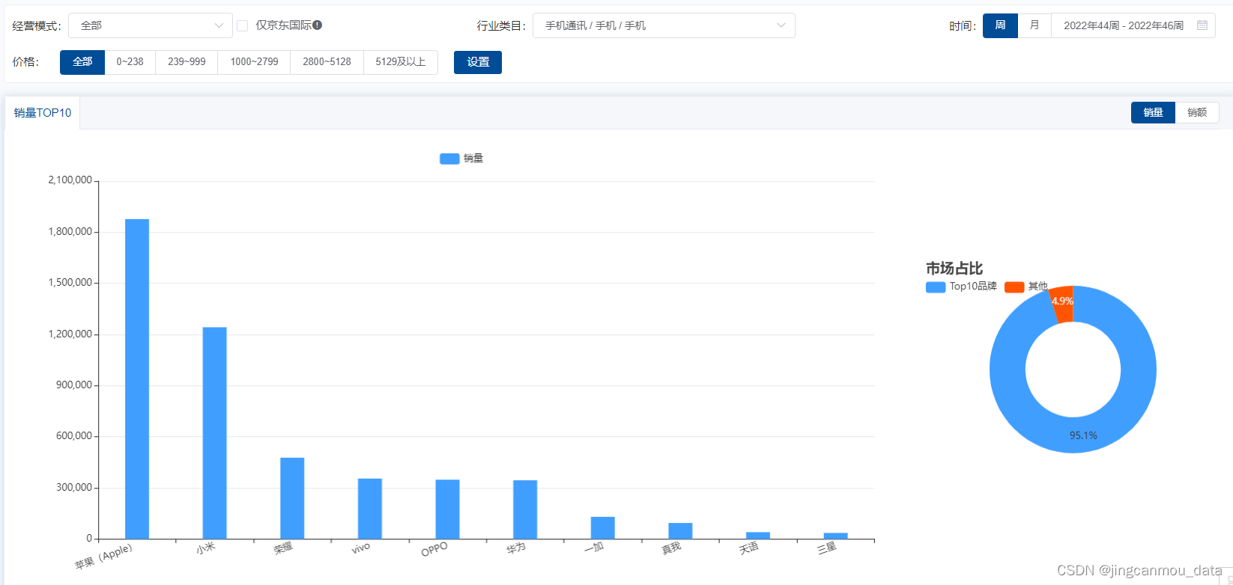Toggle the 销量 legend icon above bar chart
Screen dimensions: 1233x585
pyautogui.click(x=449, y=159)
